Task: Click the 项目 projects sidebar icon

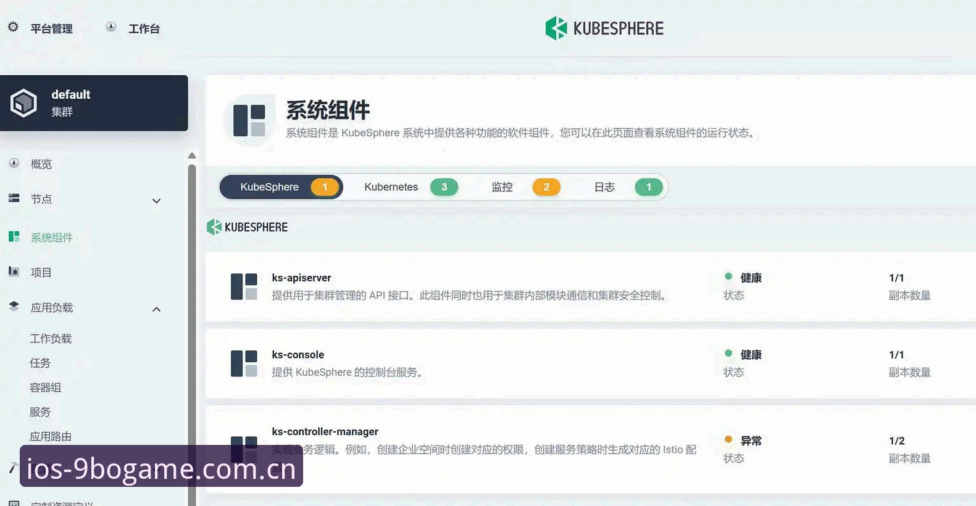Action: (x=14, y=272)
